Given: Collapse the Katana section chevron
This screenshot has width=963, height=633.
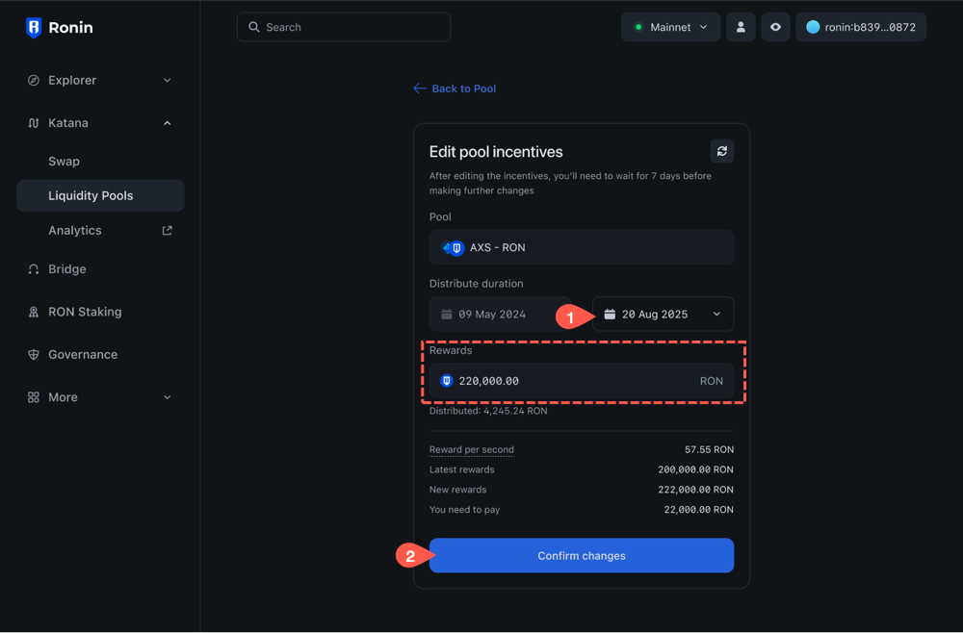Looking at the screenshot, I should pos(167,123).
